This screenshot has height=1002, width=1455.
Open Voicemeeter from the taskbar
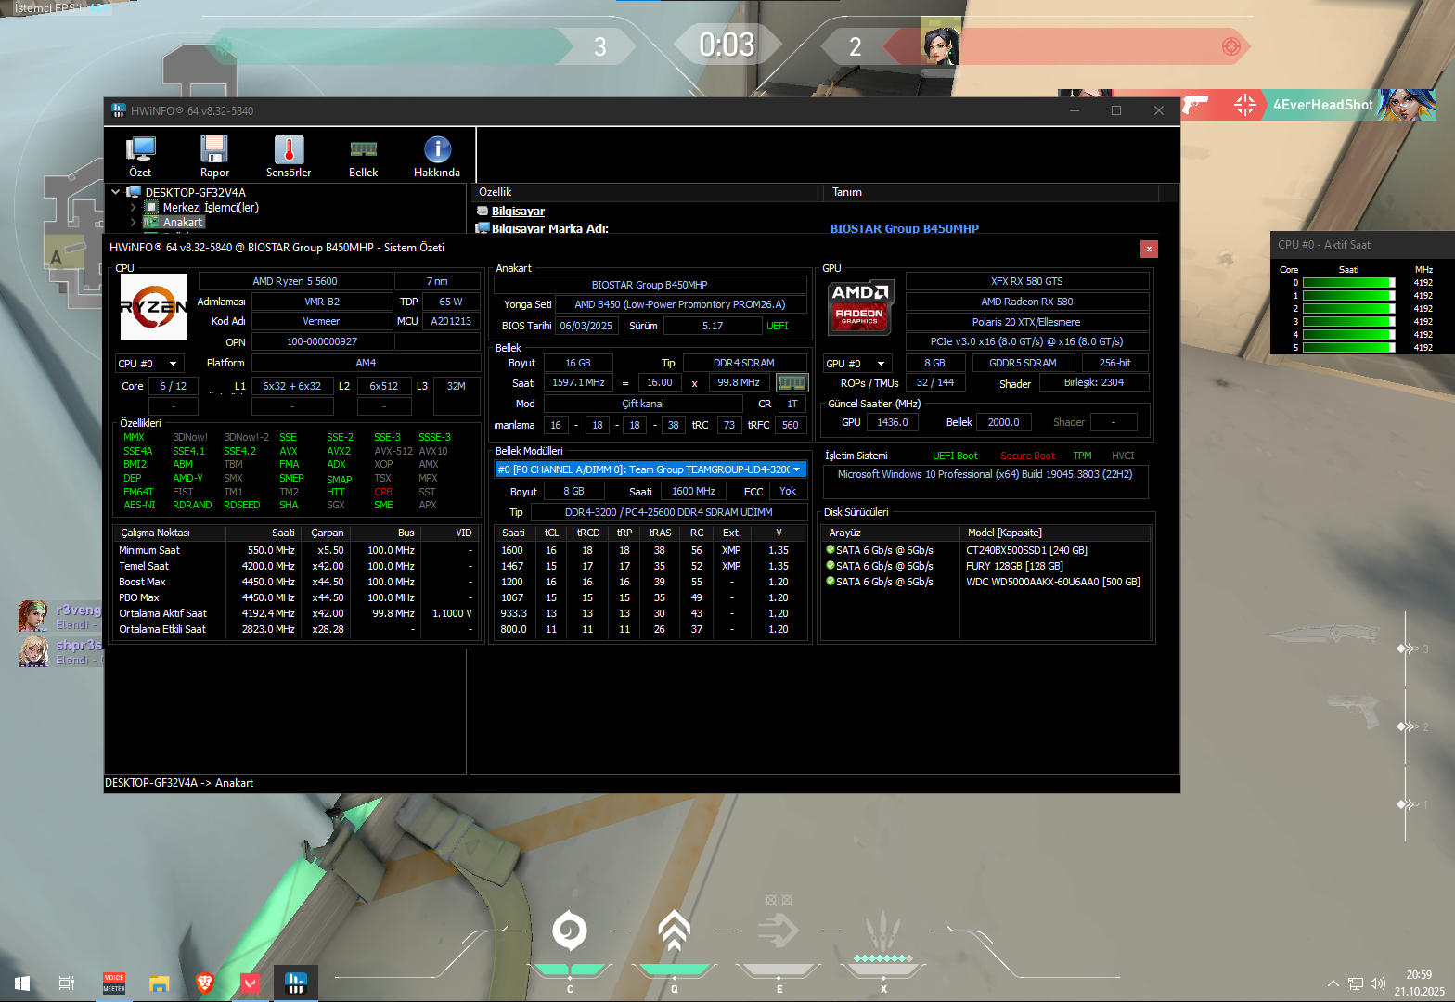114,983
